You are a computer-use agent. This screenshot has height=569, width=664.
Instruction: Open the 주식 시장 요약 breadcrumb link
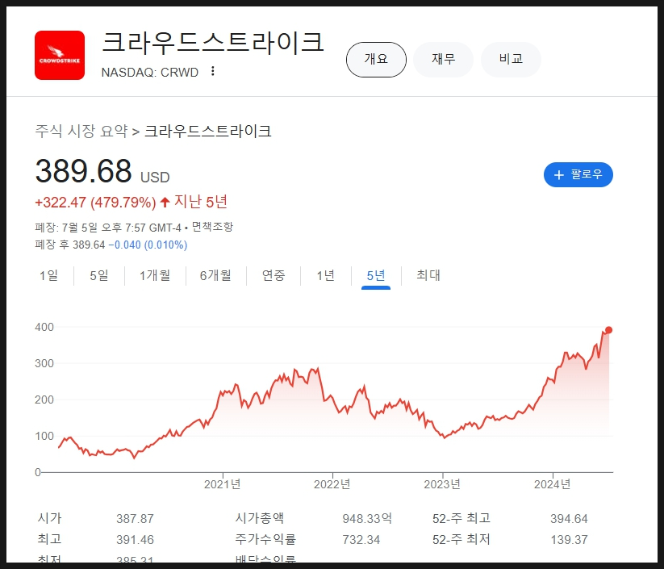[81, 131]
